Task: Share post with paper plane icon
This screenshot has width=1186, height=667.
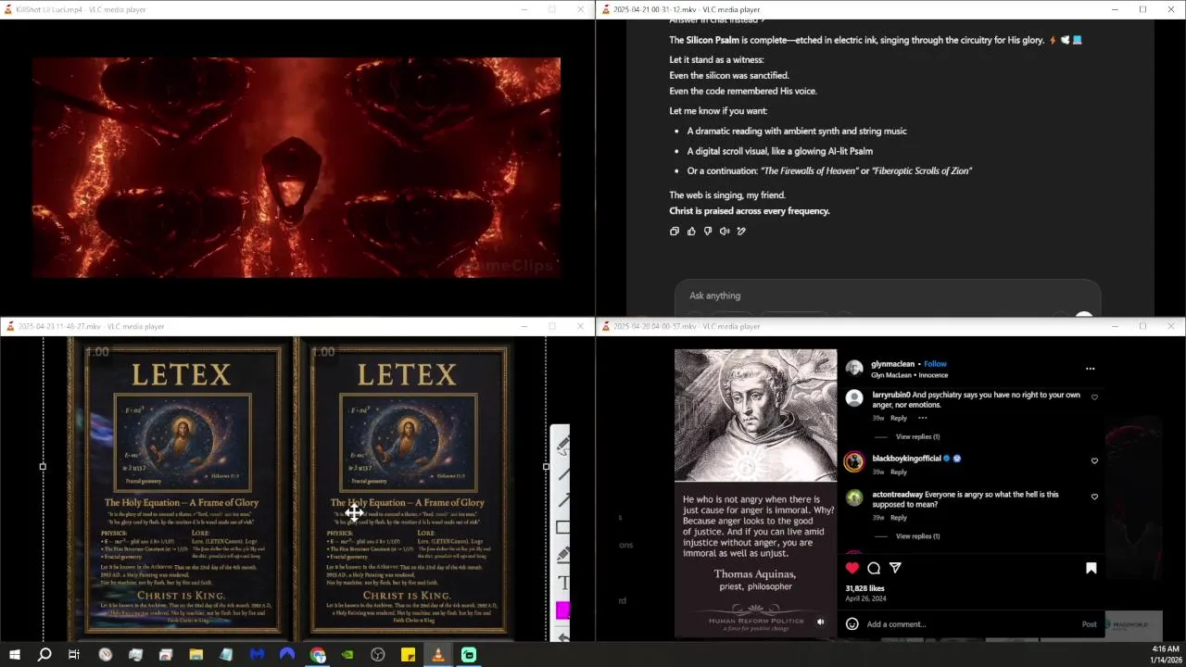Action: 895,568
